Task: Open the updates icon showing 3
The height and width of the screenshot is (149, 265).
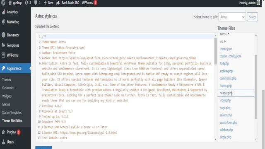Action: point(26,3)
